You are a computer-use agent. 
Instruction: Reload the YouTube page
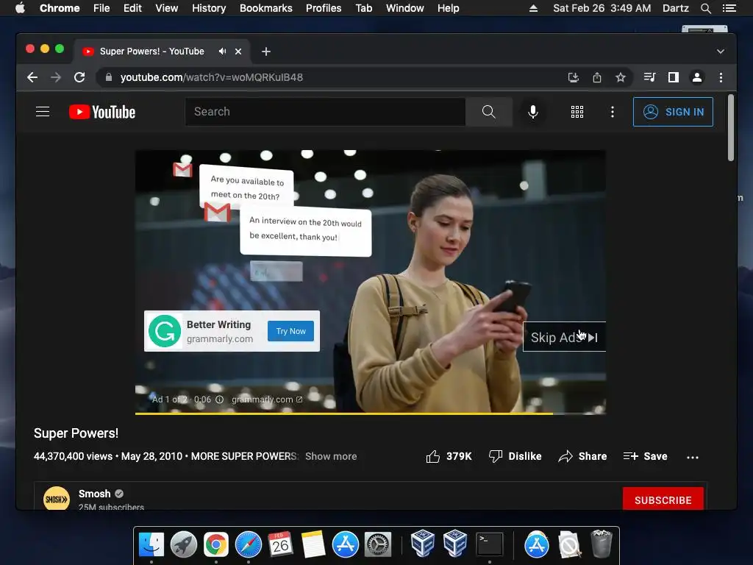(79, 77)
